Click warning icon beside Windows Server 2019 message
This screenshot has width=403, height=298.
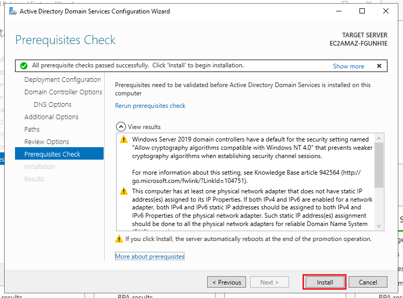(124, 139)
